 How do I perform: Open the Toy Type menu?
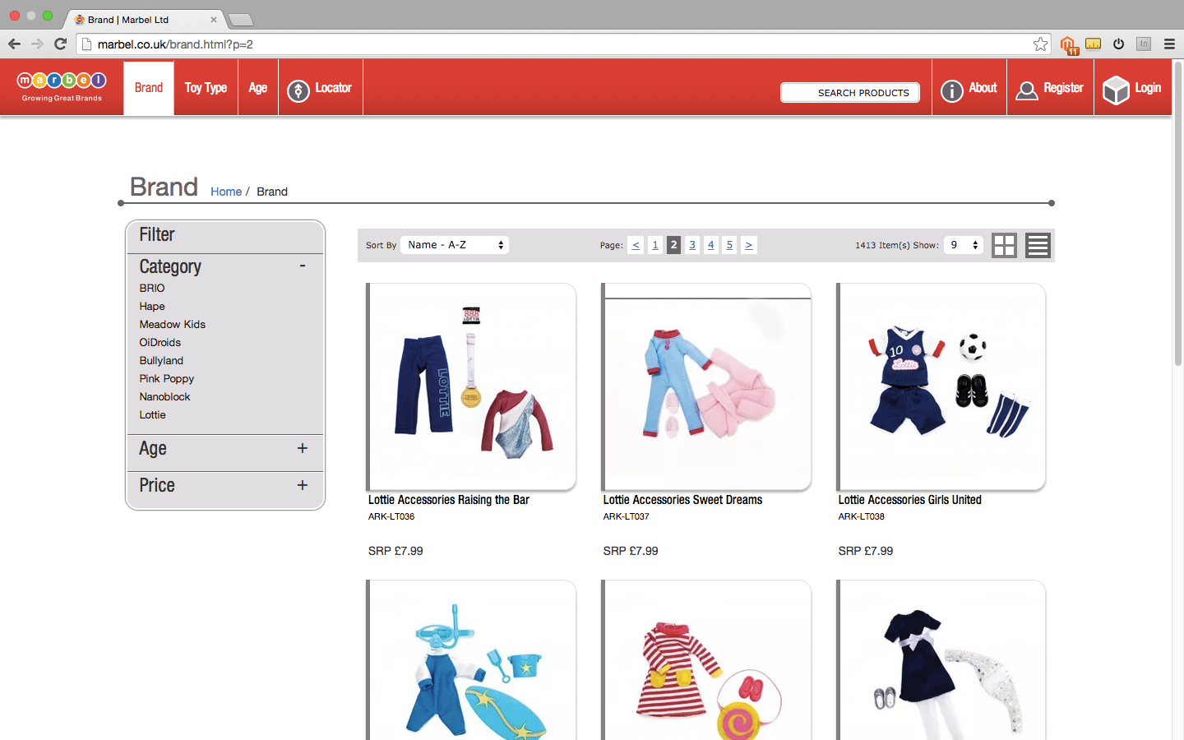point(206,88)
